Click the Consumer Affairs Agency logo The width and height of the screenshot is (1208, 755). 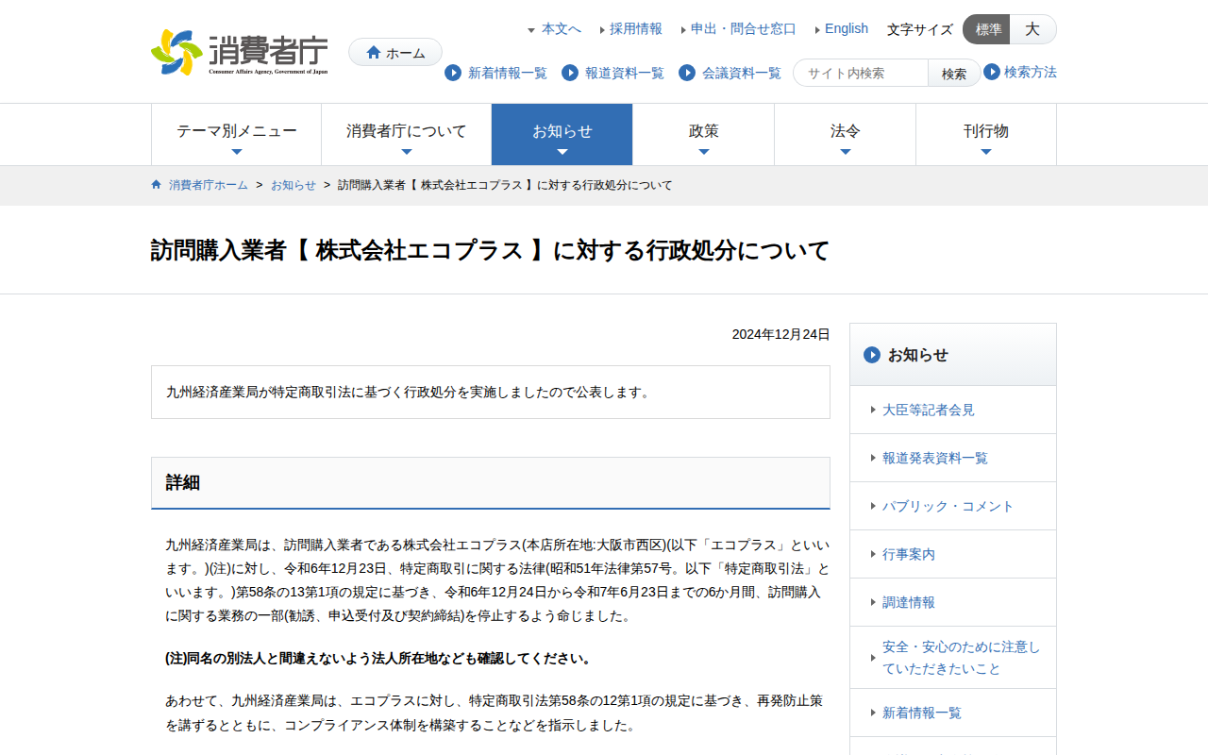(x=240, y=52)
